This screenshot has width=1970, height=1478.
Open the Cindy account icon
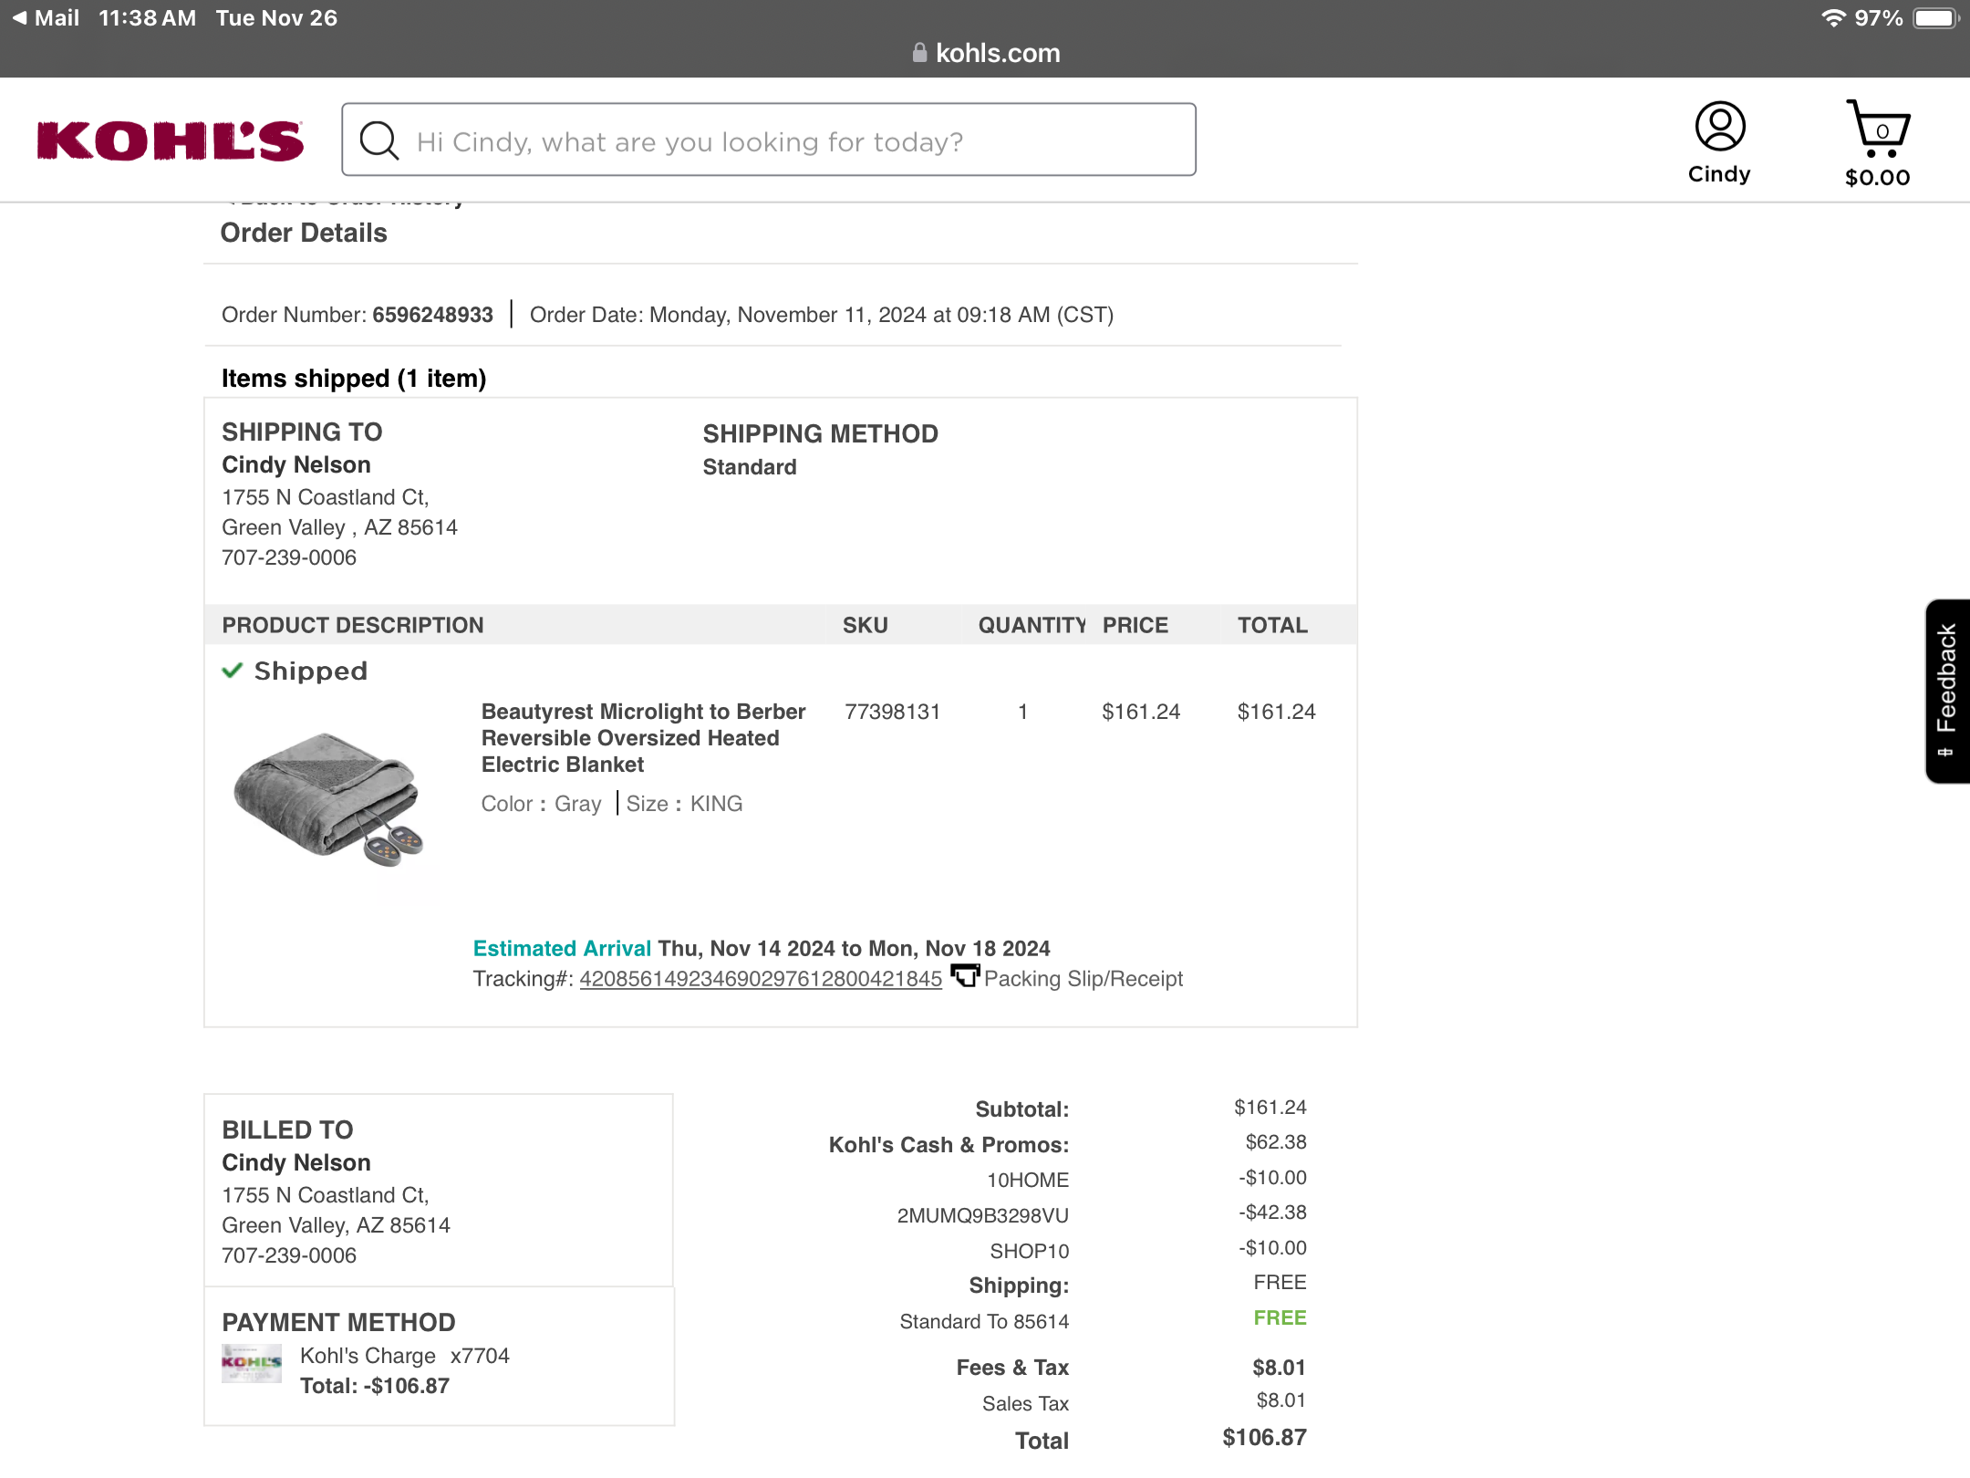click(1720, 128)
